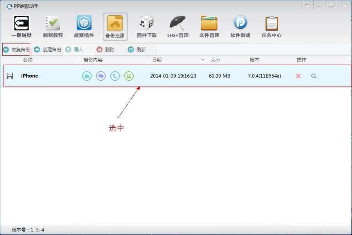Viewport: 352px width, 235px height.
Task: Open the 文件管理 file manager
Action: click(x=209, y=27)
